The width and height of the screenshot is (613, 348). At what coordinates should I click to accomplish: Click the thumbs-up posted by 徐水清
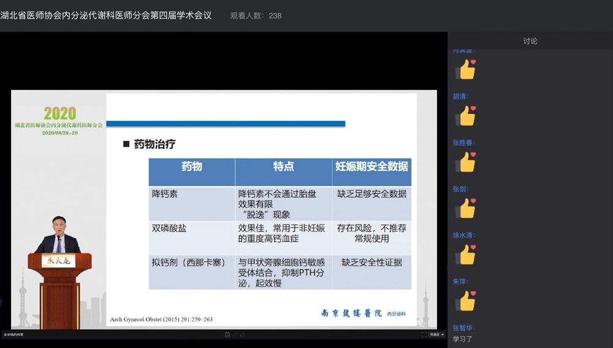point(466,254)
